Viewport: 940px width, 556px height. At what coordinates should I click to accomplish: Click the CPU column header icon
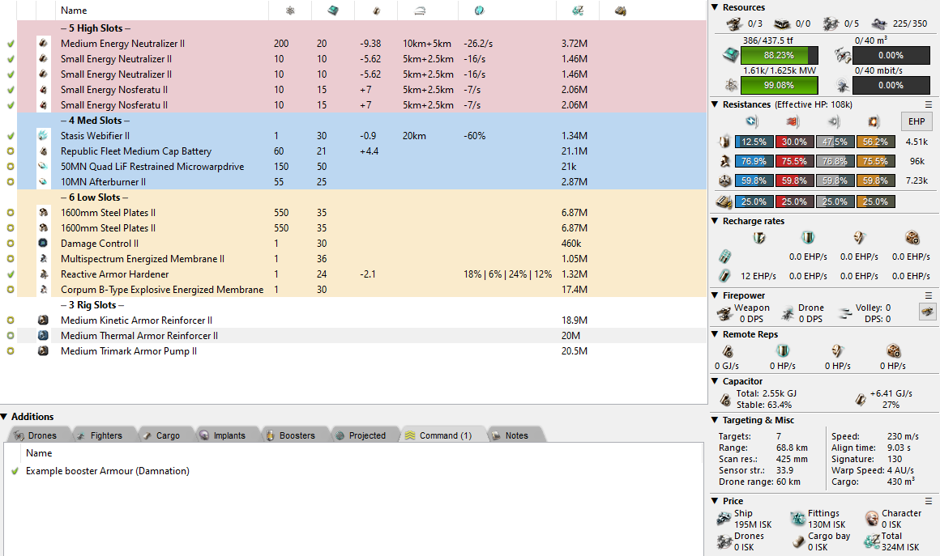point(333,11)
